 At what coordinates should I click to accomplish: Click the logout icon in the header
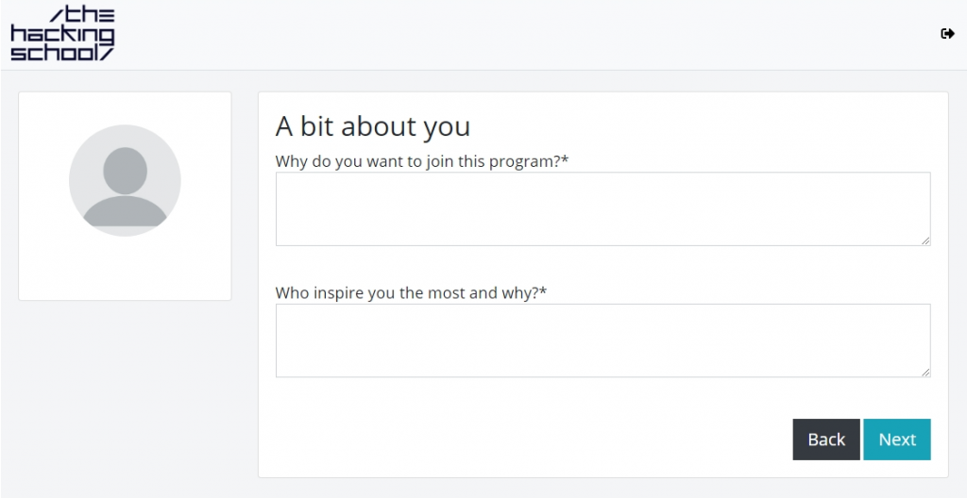947,34
